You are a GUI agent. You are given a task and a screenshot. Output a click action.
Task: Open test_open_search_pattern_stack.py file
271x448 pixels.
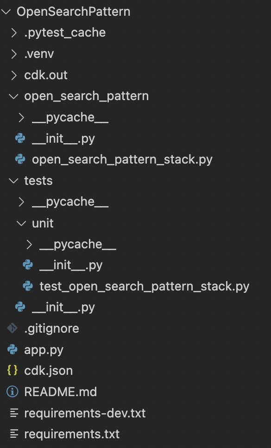(x=145, y=286)
